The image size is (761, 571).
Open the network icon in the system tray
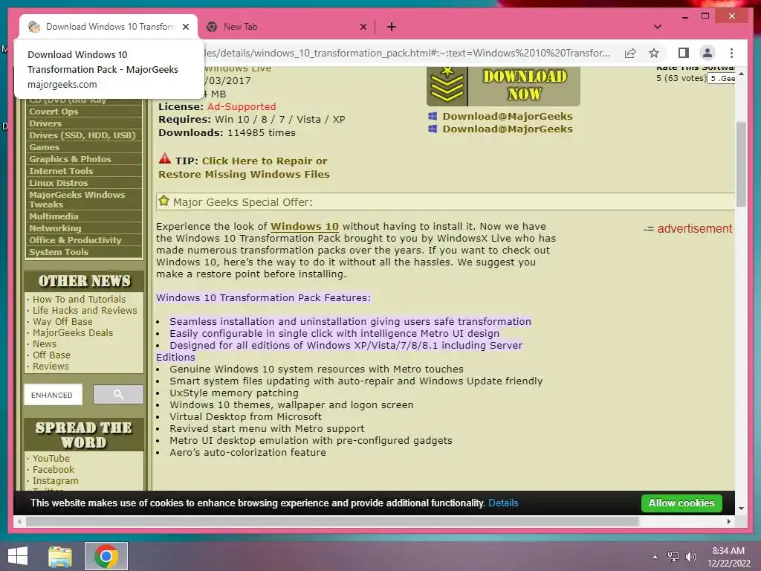click(673, 556)
